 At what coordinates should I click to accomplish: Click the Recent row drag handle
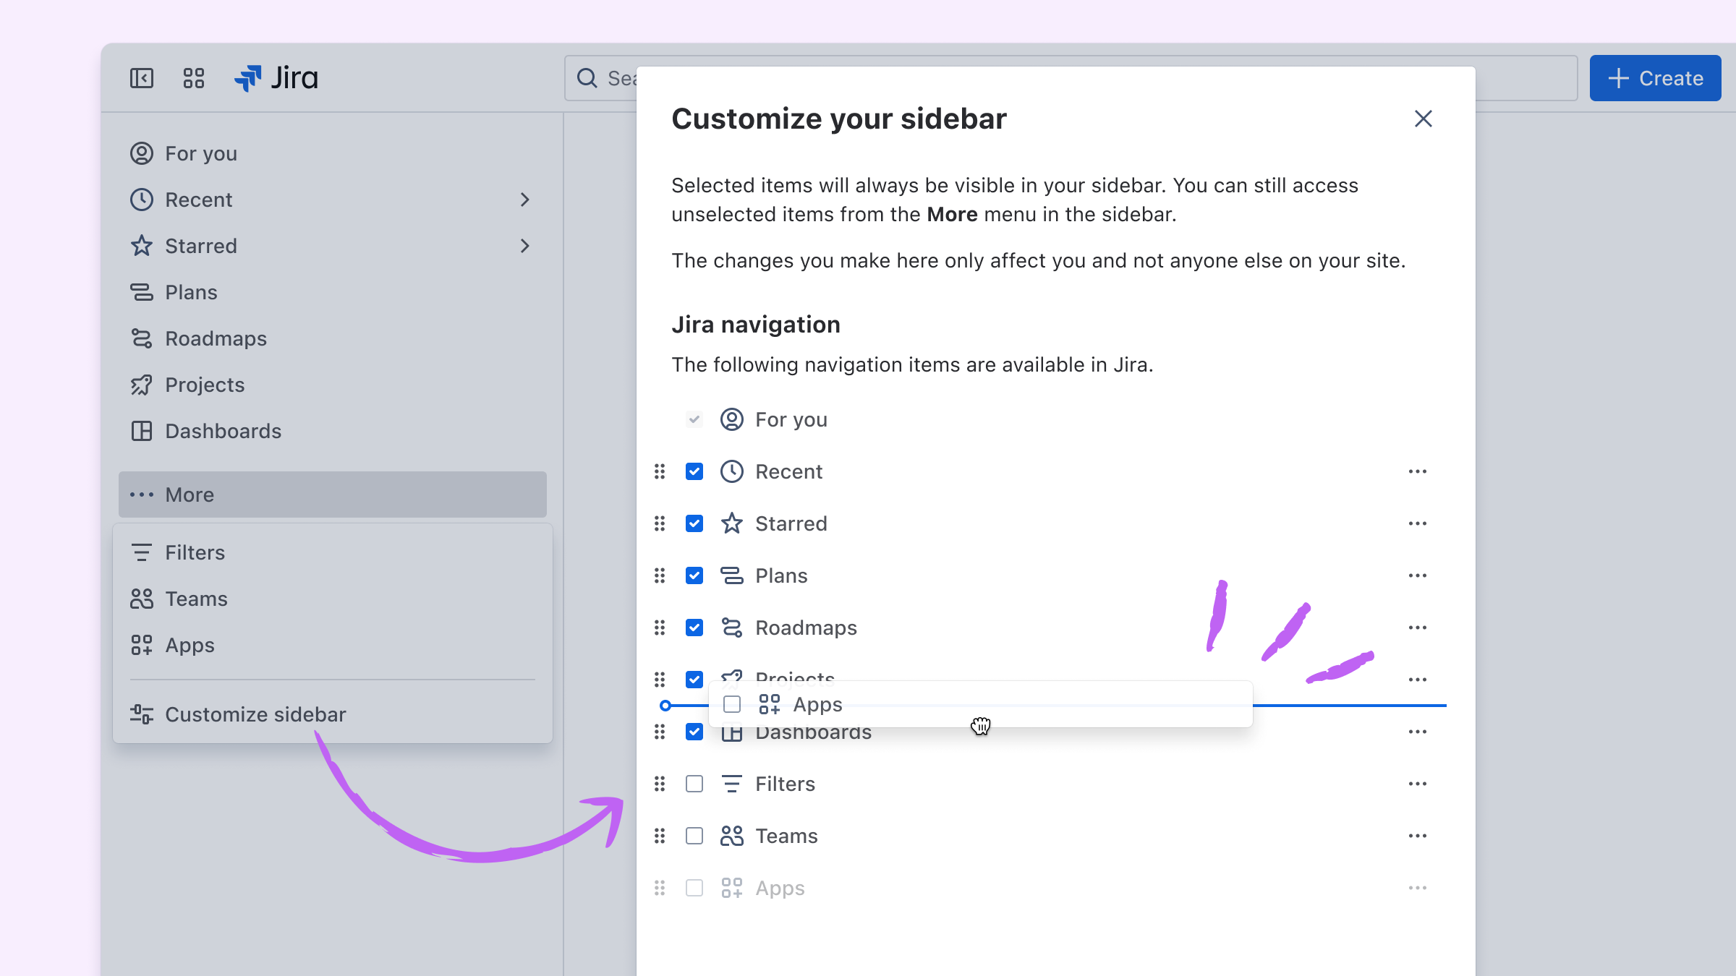click(x=660, y=471)
